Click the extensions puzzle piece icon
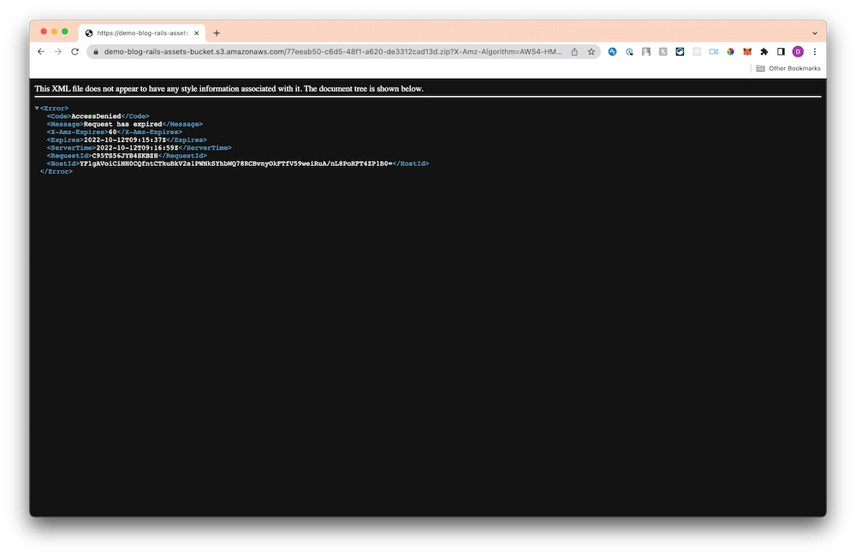Image resolution: width=856 pixels, height=556 pixels. (764, 52)
